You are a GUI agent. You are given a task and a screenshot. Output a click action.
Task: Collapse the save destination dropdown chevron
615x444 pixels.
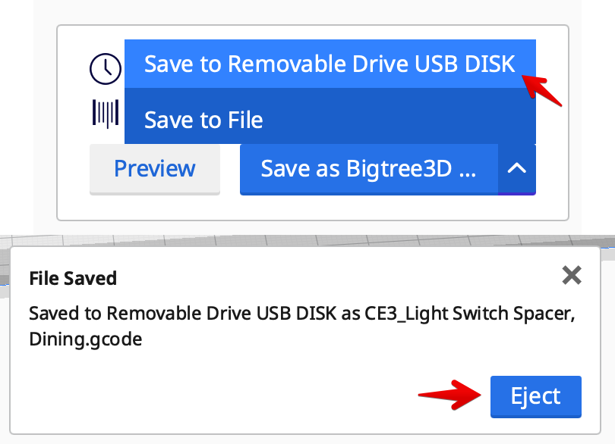tap(517, 168)
